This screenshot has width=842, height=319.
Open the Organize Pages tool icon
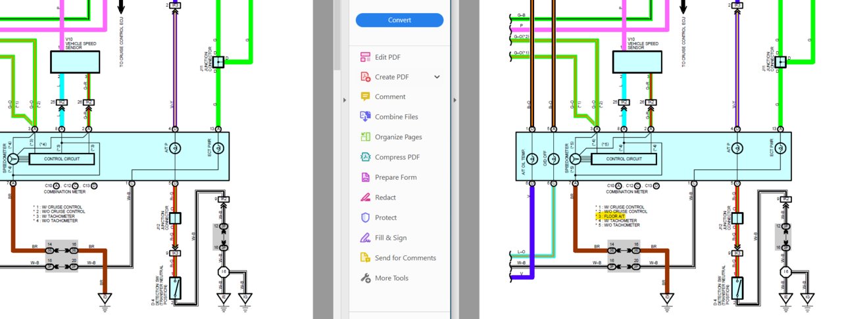point(365,137)
